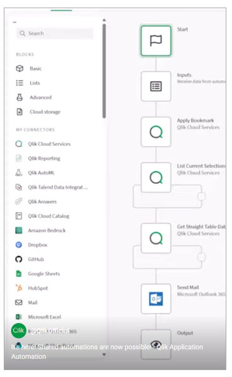Click the Qlik Reporting label
Screen dimensions: 232x377
tap(44, 159)
